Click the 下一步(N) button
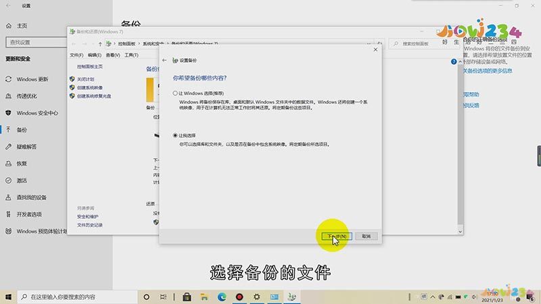 337,236
